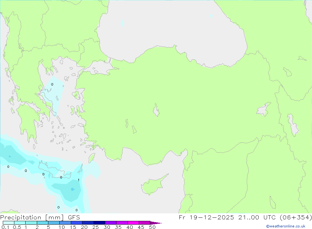Select the 25 to 30 mm navy swatch

pos(99,223)
